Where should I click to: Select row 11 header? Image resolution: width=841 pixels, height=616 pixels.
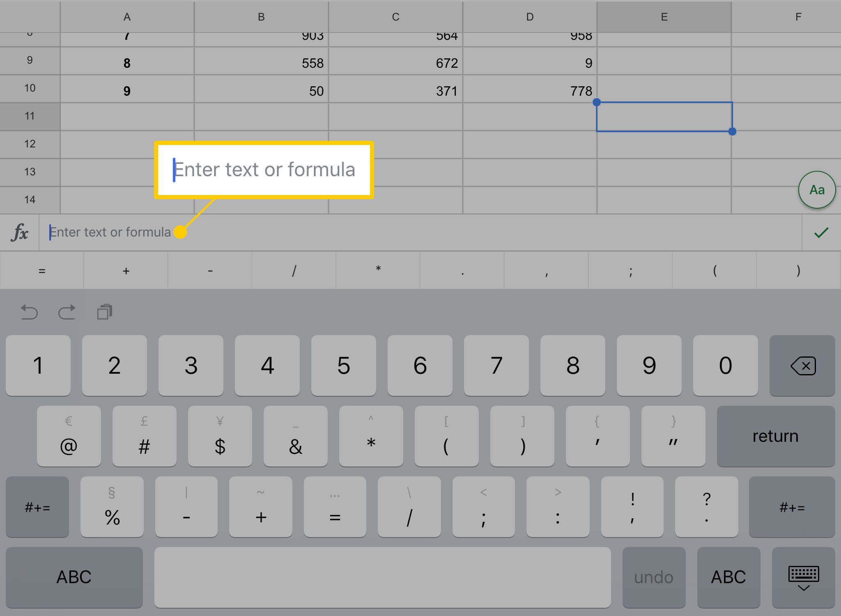point(30,117)
